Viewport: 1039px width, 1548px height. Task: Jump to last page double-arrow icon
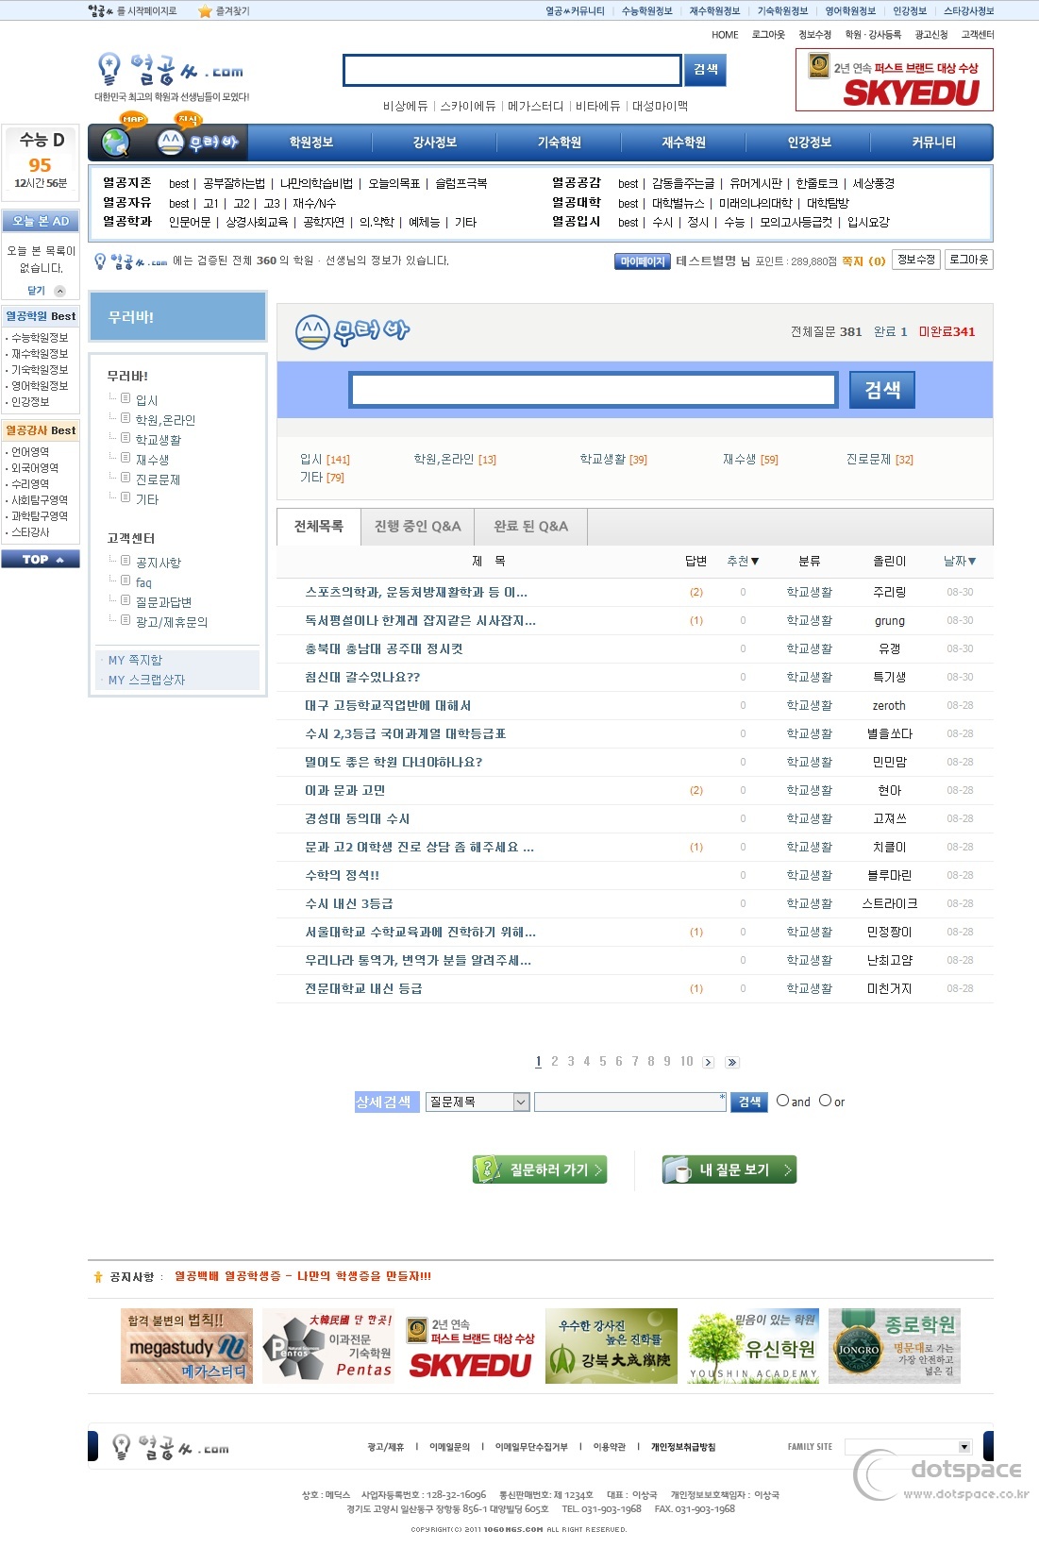point(732,1062)
